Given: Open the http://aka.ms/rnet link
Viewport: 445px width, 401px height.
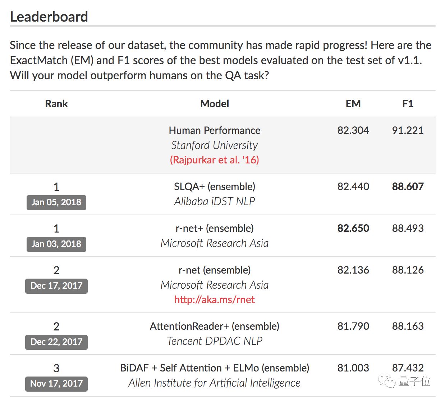Looking at the screenshot, I should click(214, 299).
